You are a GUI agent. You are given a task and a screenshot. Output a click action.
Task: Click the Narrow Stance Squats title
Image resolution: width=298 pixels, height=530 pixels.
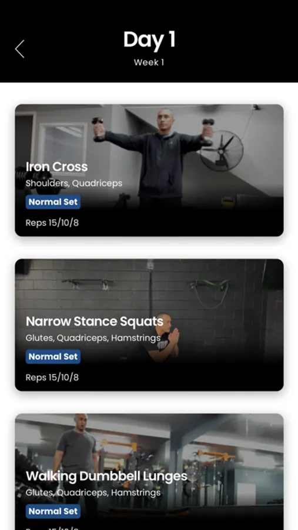tap(95, 322)
